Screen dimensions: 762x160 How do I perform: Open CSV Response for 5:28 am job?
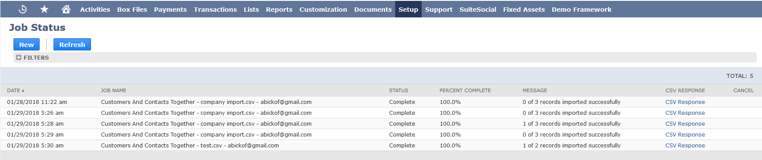pos(685,123)
